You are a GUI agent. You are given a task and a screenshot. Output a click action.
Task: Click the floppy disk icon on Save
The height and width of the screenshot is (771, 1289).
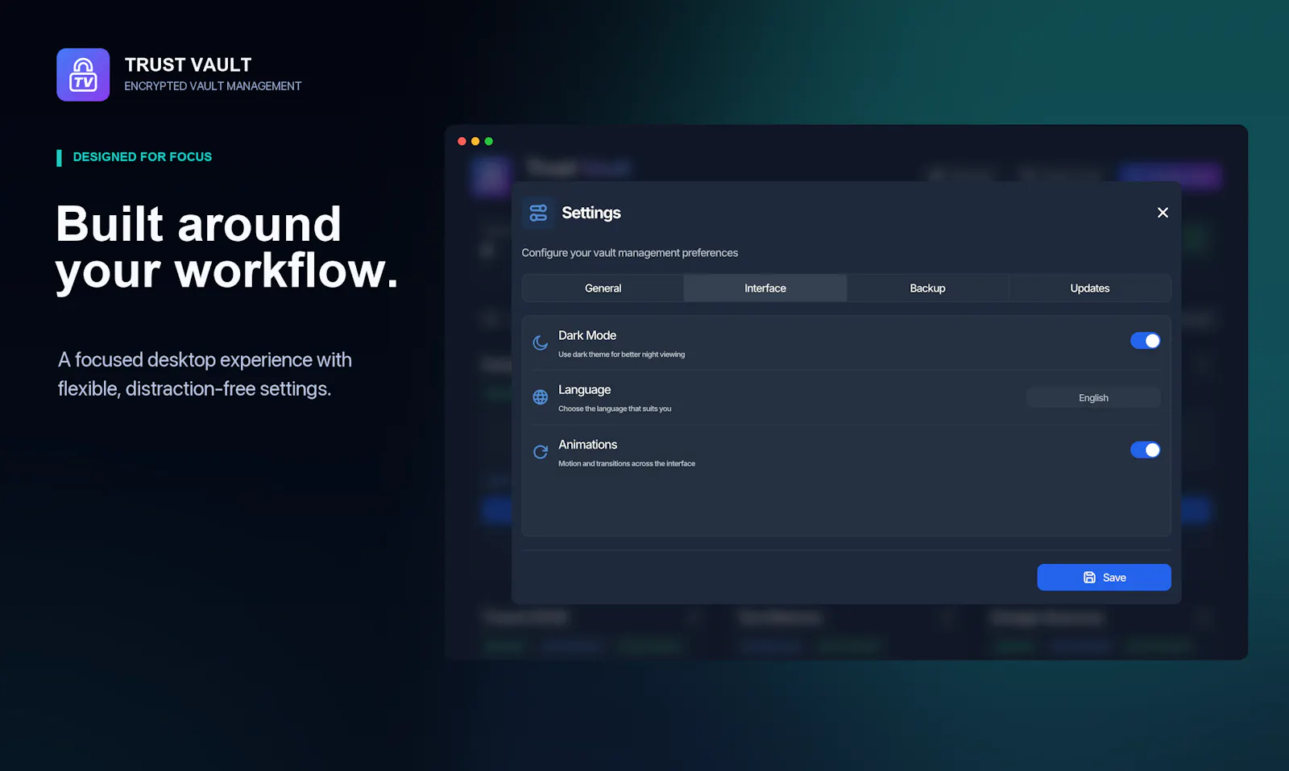[x=1089, y=578]
